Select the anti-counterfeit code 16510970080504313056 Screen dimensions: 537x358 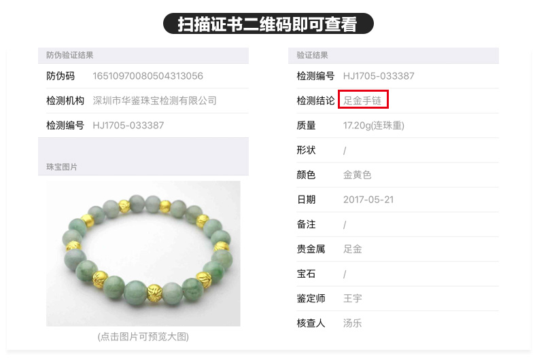(148, 76)
